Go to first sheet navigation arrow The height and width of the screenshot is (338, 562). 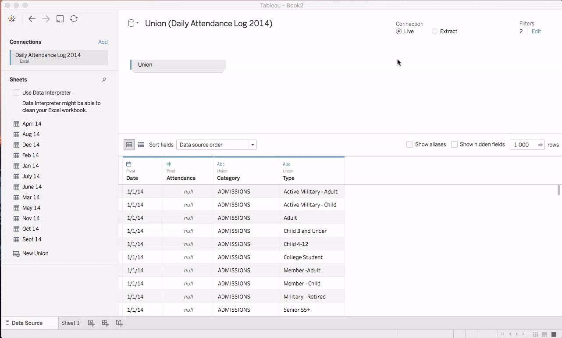coord(503,334)
